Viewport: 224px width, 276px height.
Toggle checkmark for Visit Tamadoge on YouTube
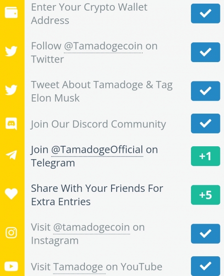(206, 266)
